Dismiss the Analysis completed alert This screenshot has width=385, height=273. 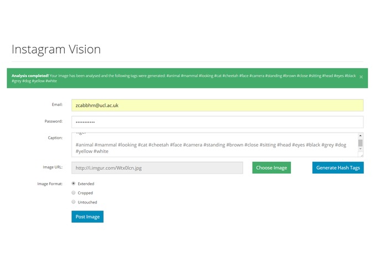click(x=361, y=77)
